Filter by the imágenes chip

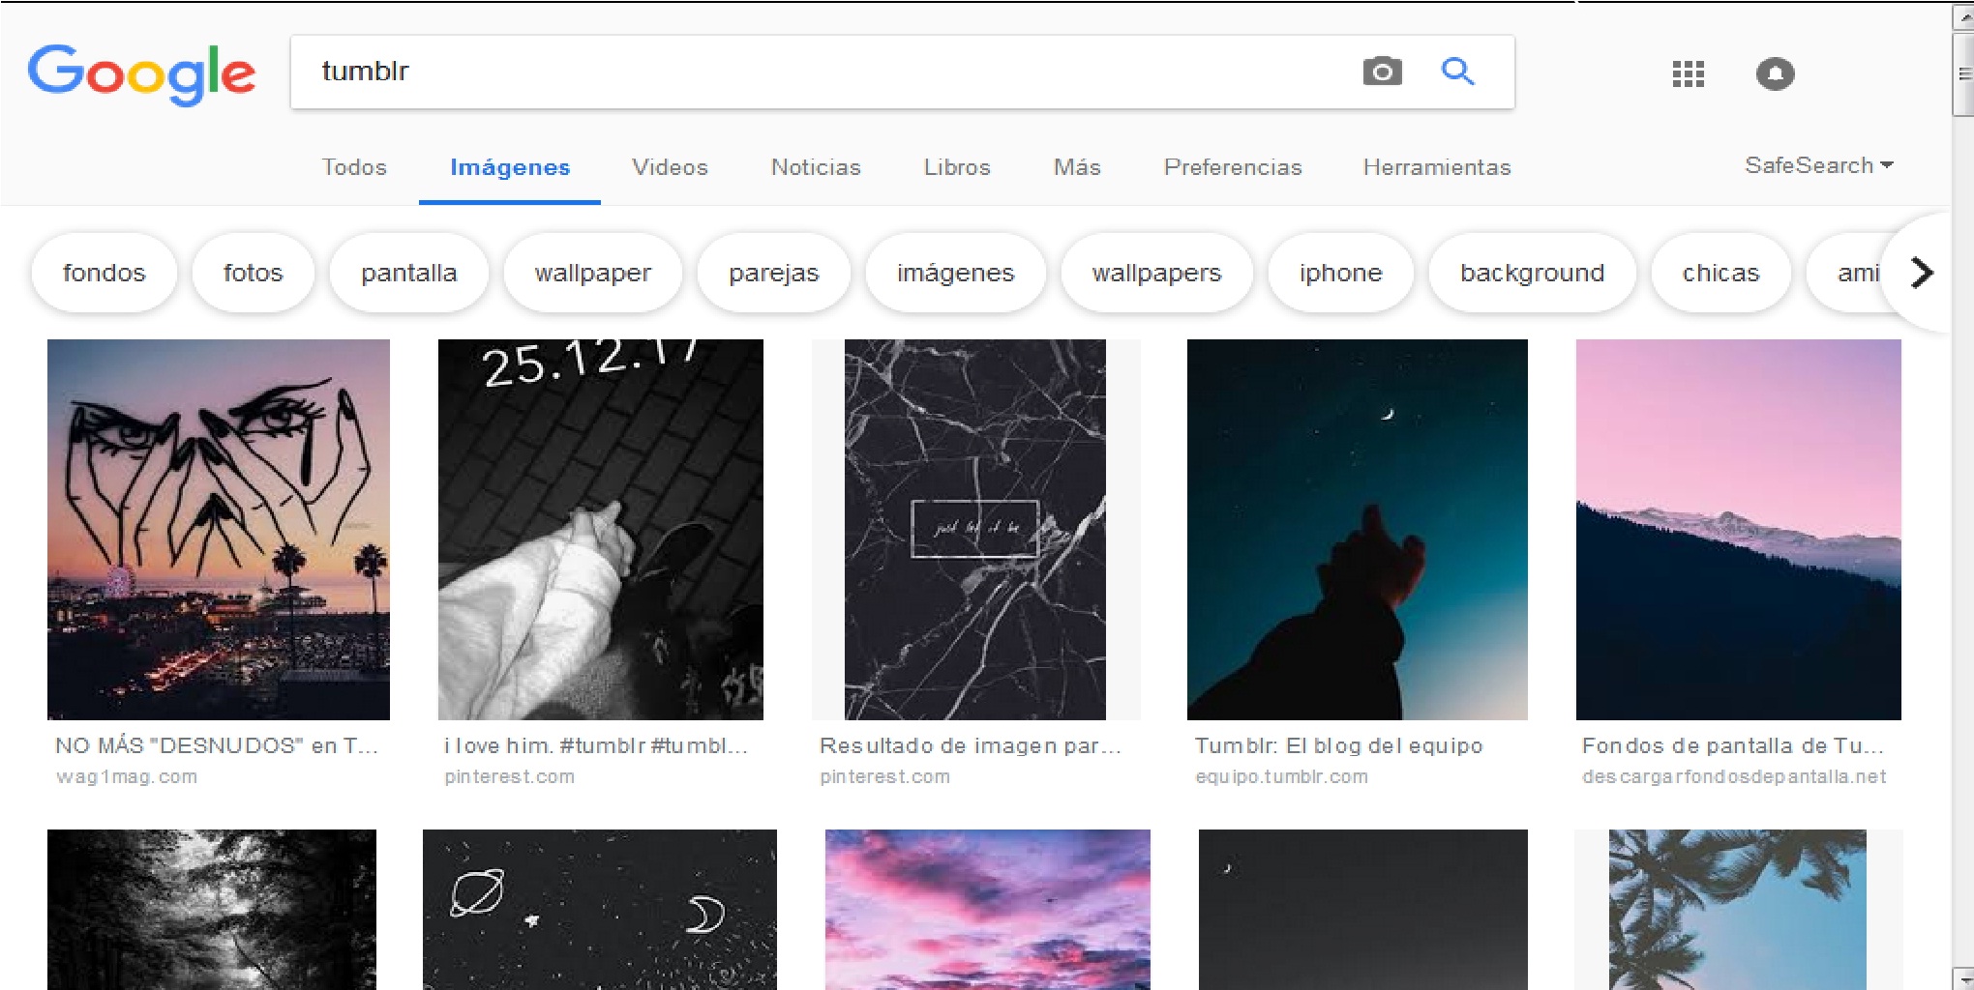[956, 273]
